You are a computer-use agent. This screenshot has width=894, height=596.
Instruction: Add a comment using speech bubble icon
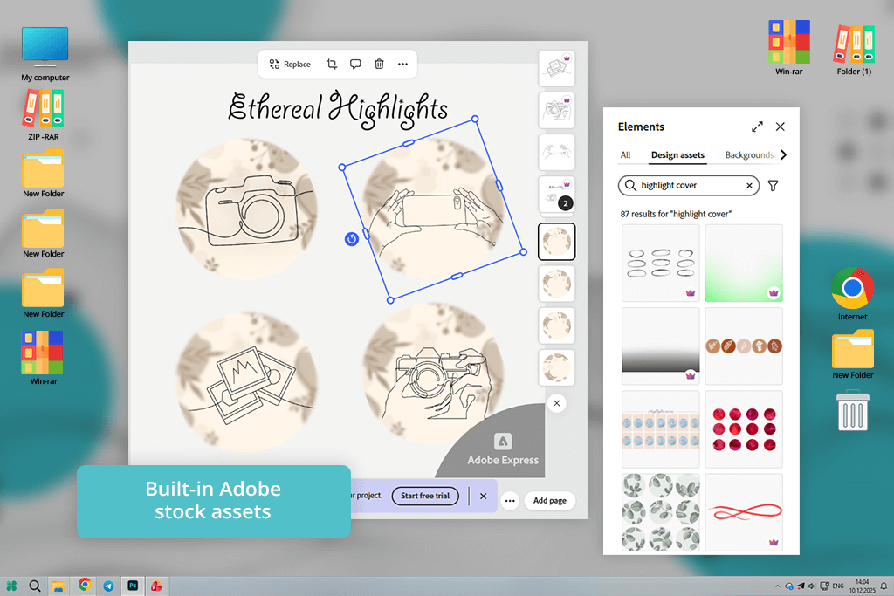point(355,64)
